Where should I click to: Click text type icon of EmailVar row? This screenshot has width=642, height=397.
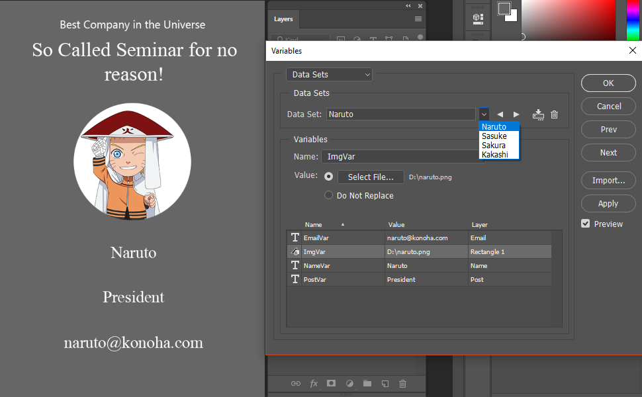click(x=295, y=238)
